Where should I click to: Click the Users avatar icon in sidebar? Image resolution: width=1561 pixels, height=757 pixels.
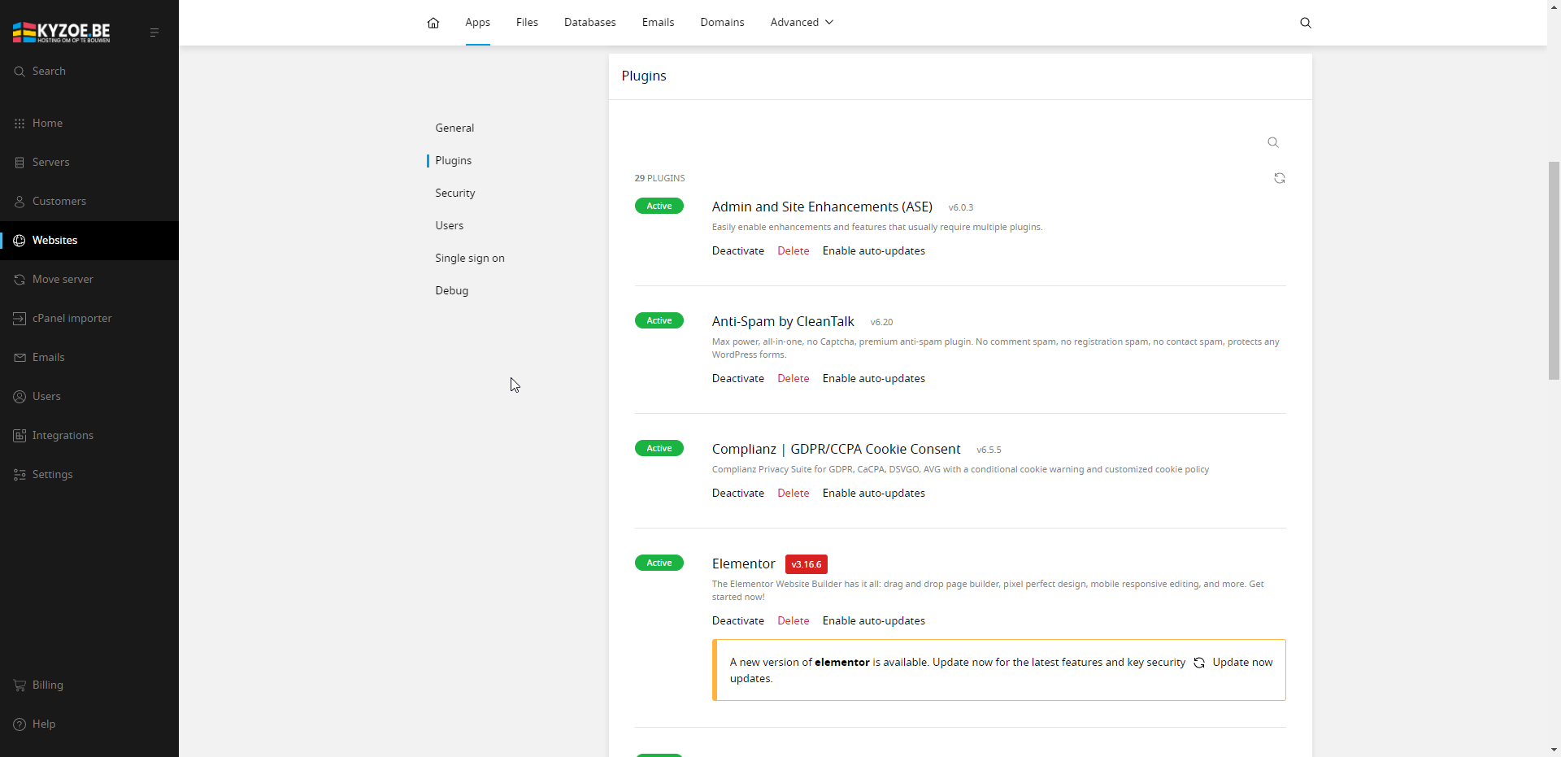point(20,397)
